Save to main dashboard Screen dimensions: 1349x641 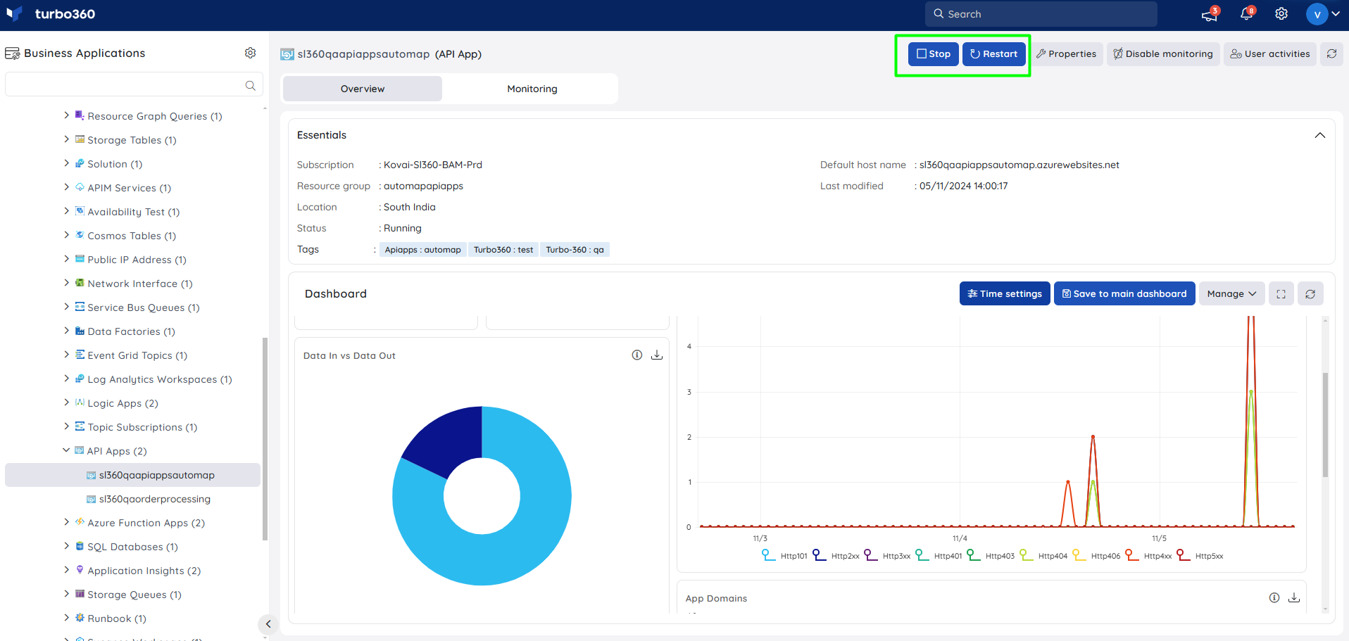pos(1124,293)
